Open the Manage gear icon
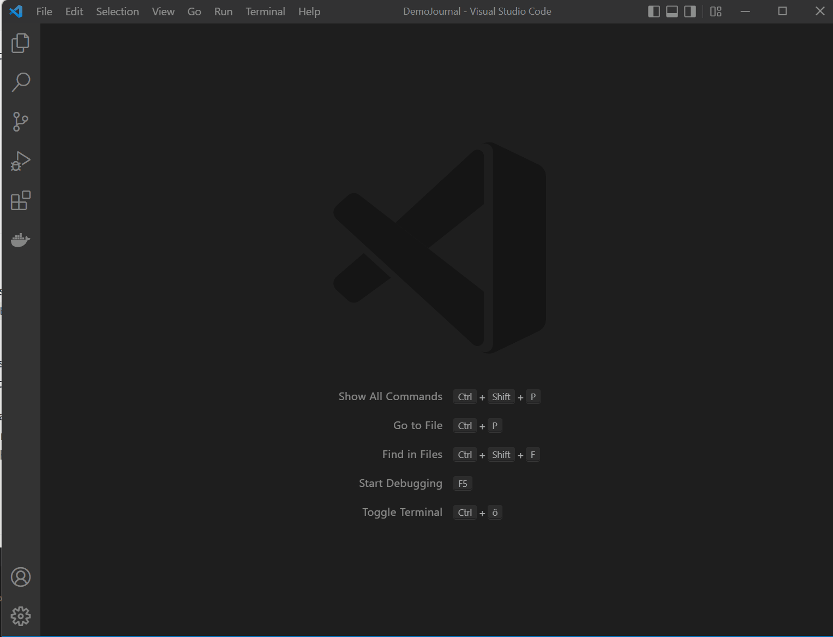This screenshot has height=637, width=833. (x=21, y=616)
